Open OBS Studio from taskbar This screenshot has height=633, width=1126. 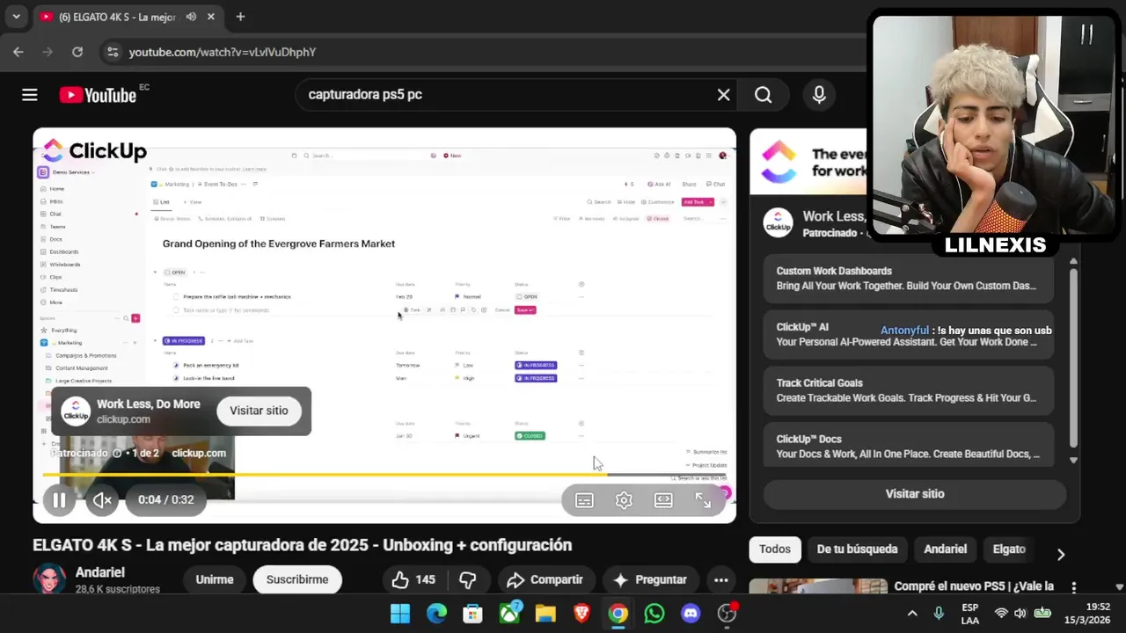727,614
